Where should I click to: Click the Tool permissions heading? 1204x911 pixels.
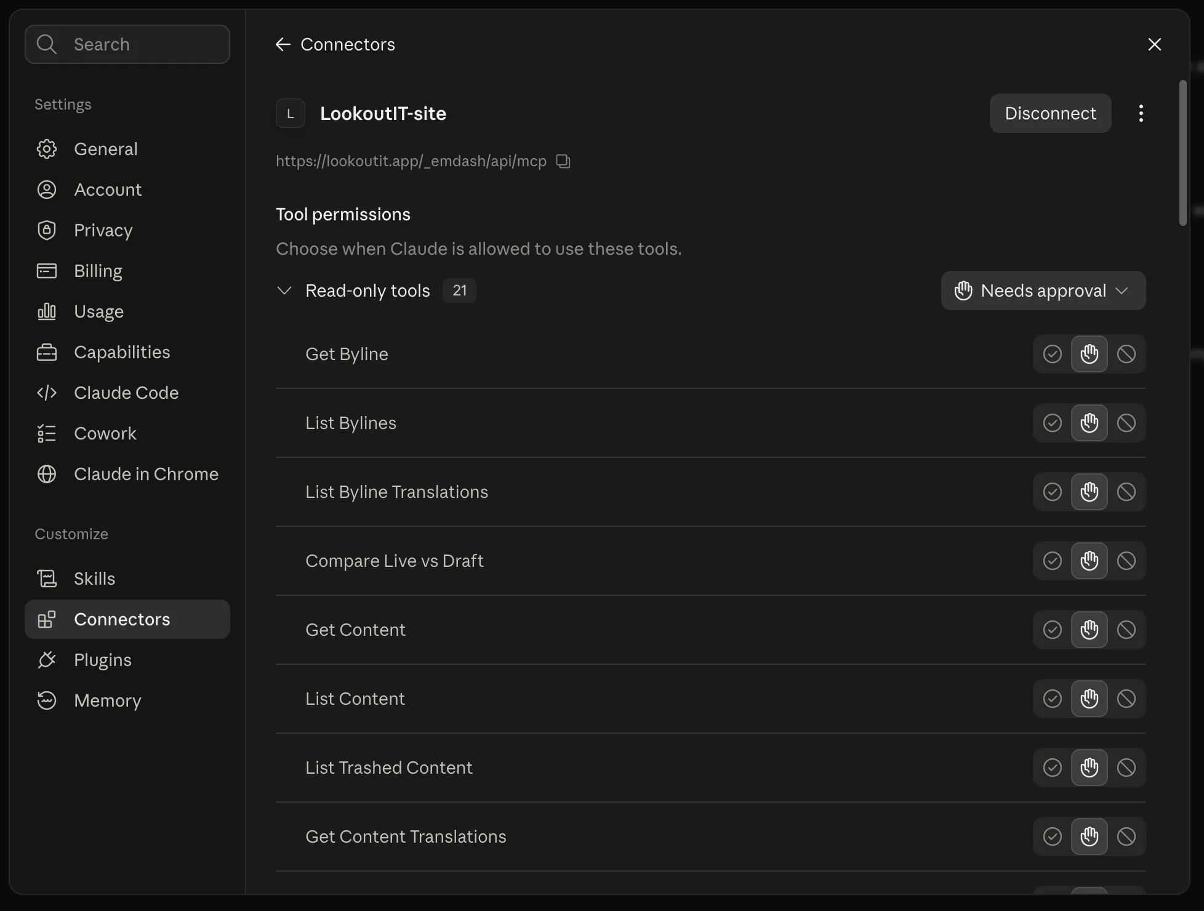click(x=343, y=214)
